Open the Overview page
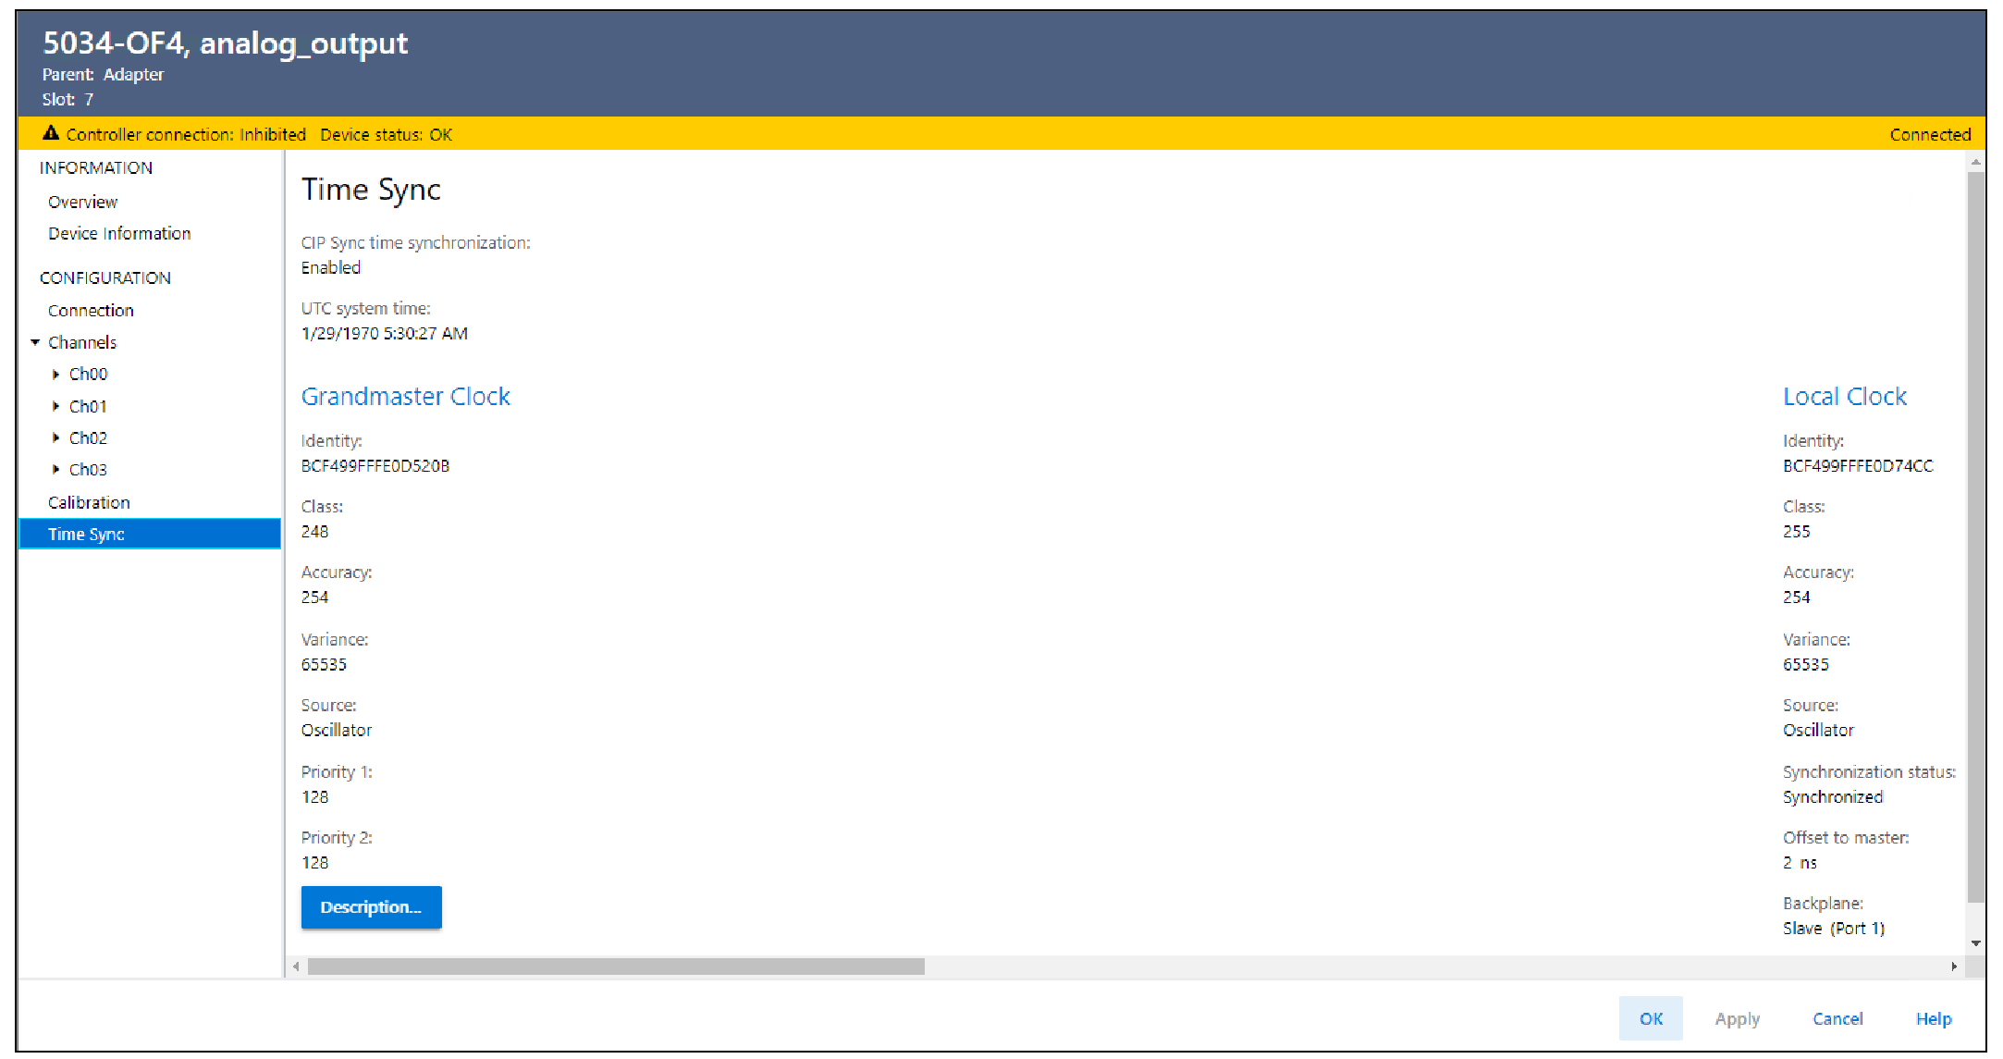This screenshot has height=1059, width=2003. click(82, 202)
